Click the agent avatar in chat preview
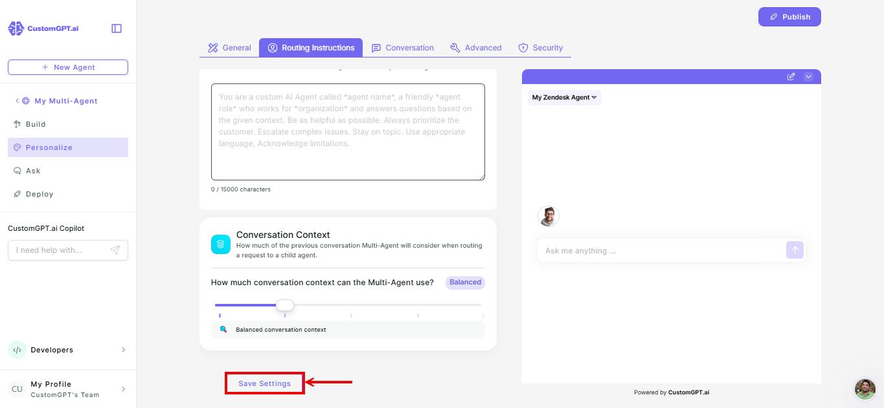Screen dimensions: 884x408 (x=549, y=217)
